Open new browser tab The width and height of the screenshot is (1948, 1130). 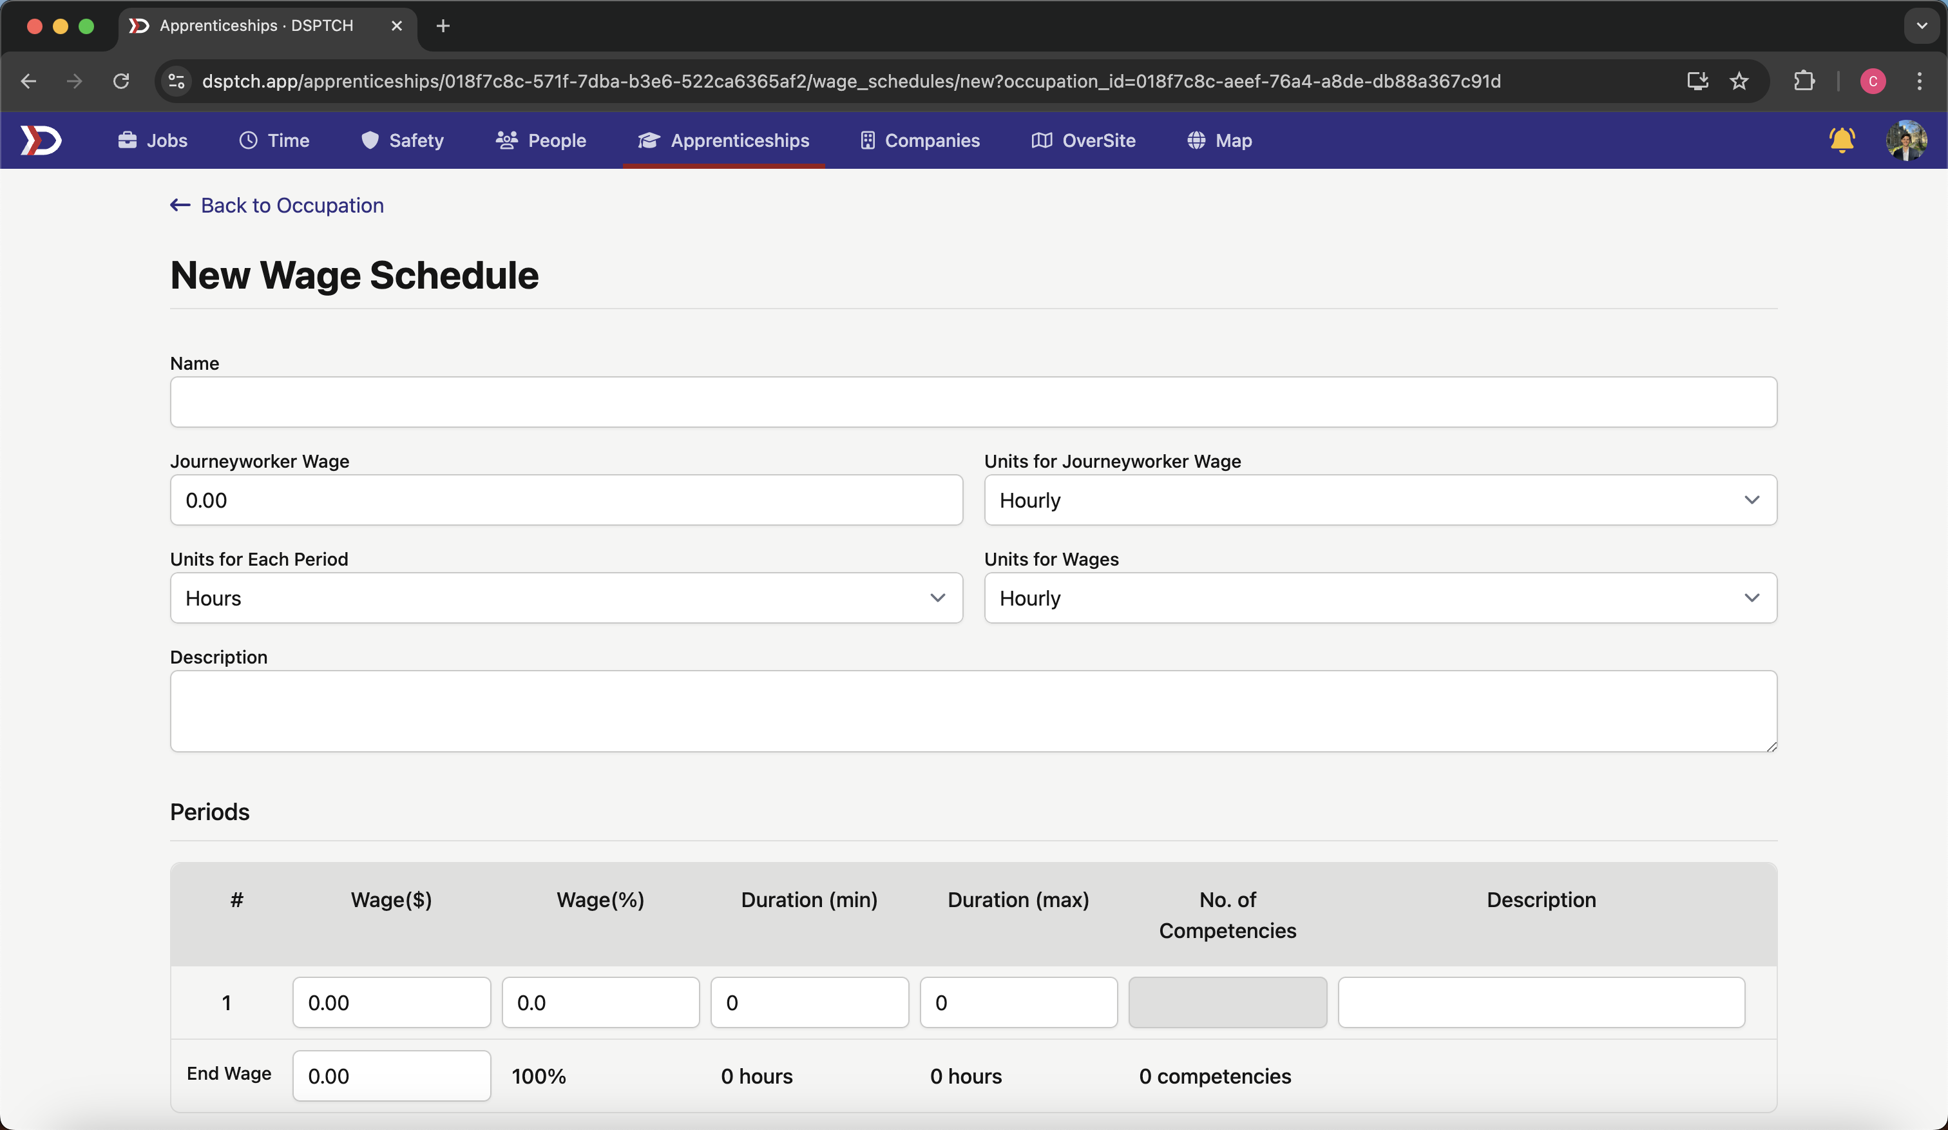tap(443, 26)
